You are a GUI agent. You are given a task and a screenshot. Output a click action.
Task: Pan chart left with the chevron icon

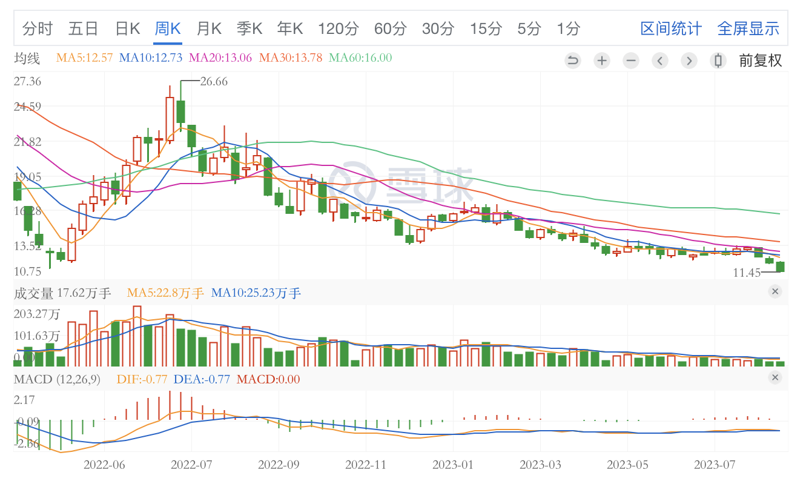click(659, 60)
